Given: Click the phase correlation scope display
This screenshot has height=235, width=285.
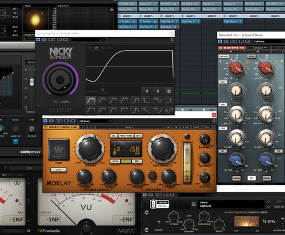Looking at the screenshot, I should [x=35, y=20].
